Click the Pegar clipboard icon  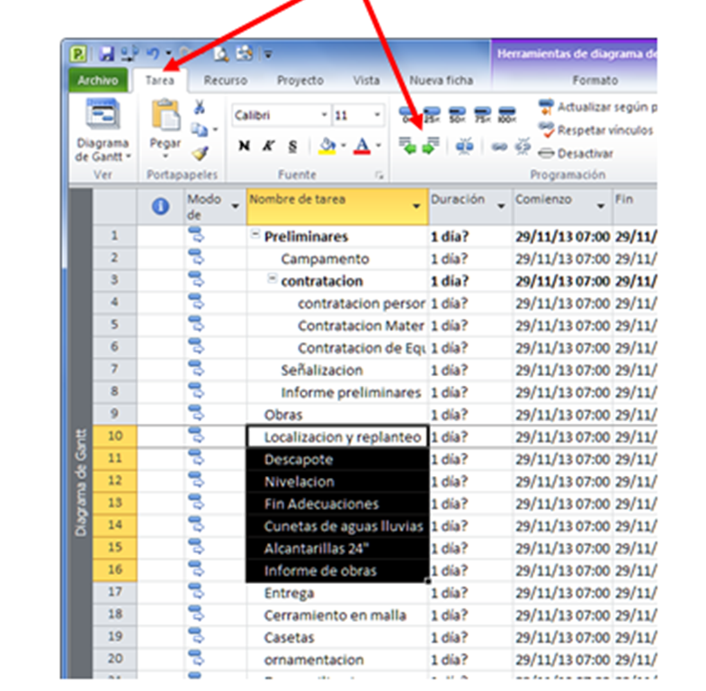point(165,114)
